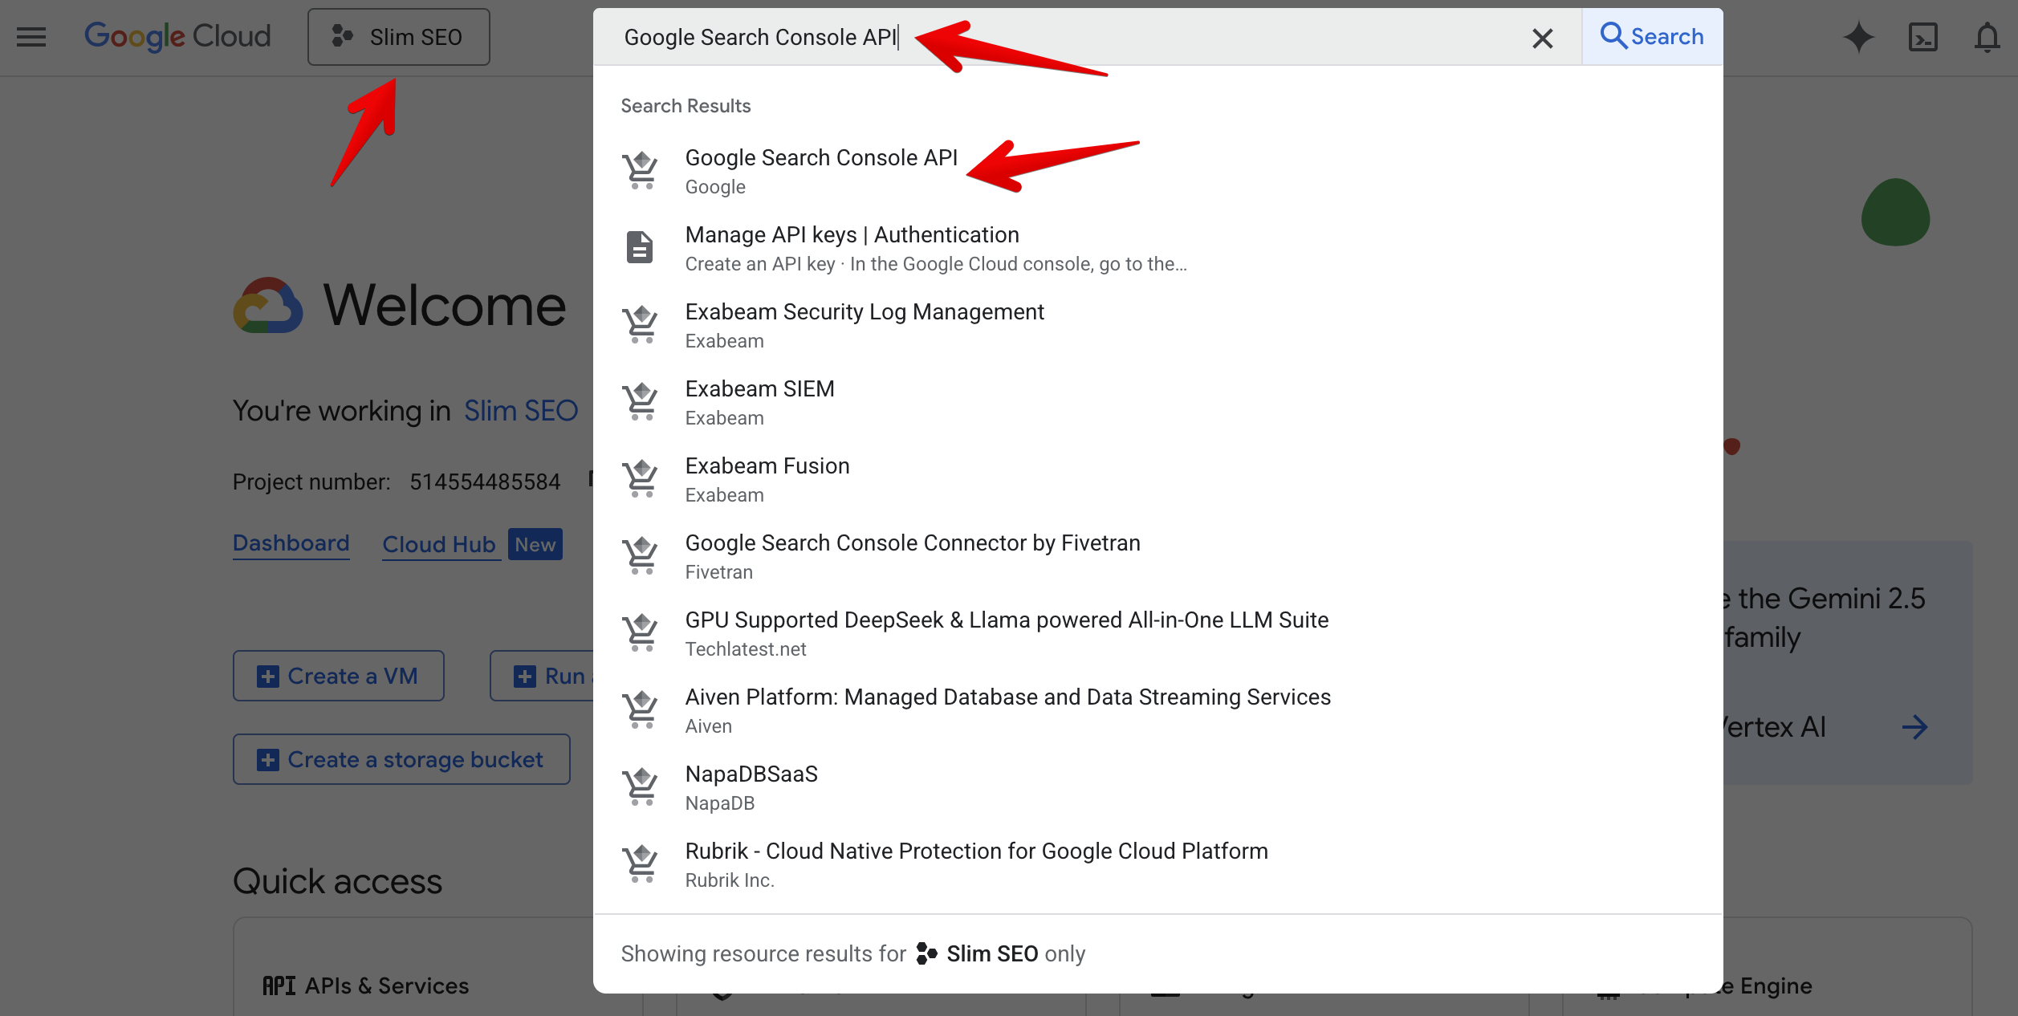Click the Google Cloud rainbow Welcome logo
The image size is (2018, 1016).
(x=268, y=306)
